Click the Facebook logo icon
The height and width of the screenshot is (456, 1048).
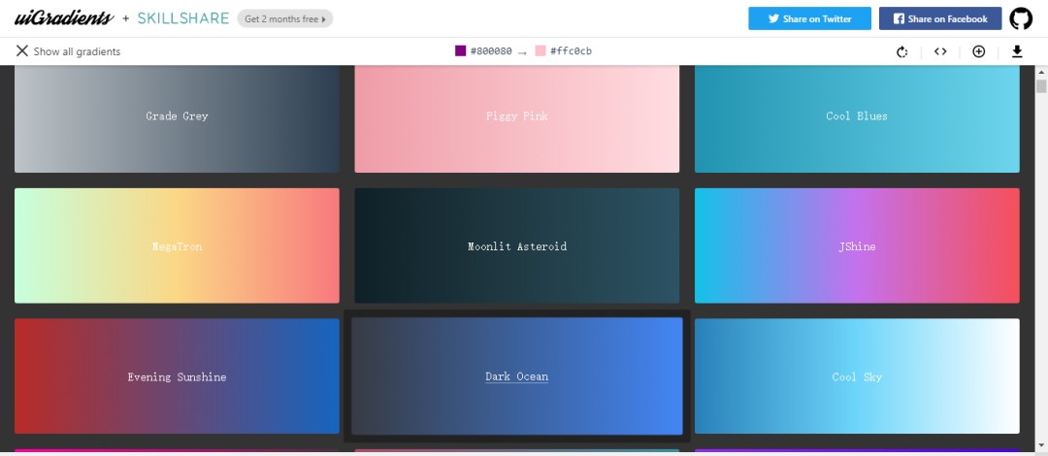(899, 18)
